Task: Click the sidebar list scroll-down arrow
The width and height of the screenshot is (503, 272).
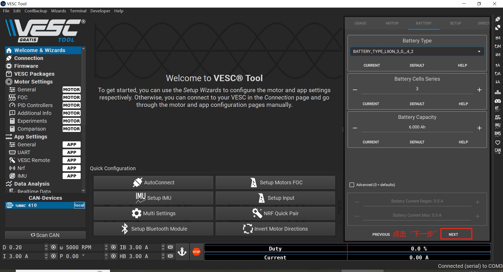Action: coord(84,191)
